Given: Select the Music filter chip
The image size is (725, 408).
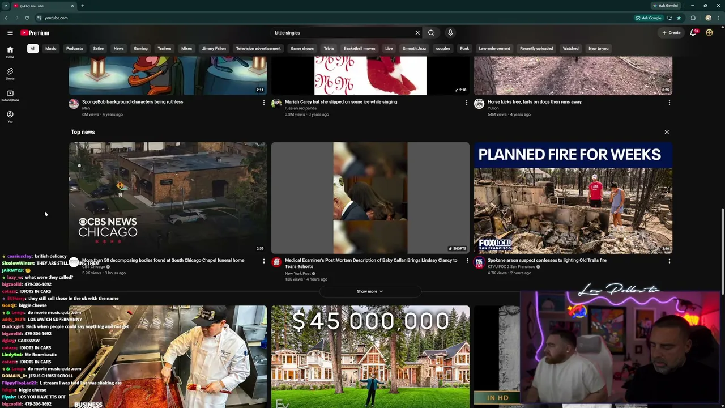Looking at the screenshot, I should (51, 48).
